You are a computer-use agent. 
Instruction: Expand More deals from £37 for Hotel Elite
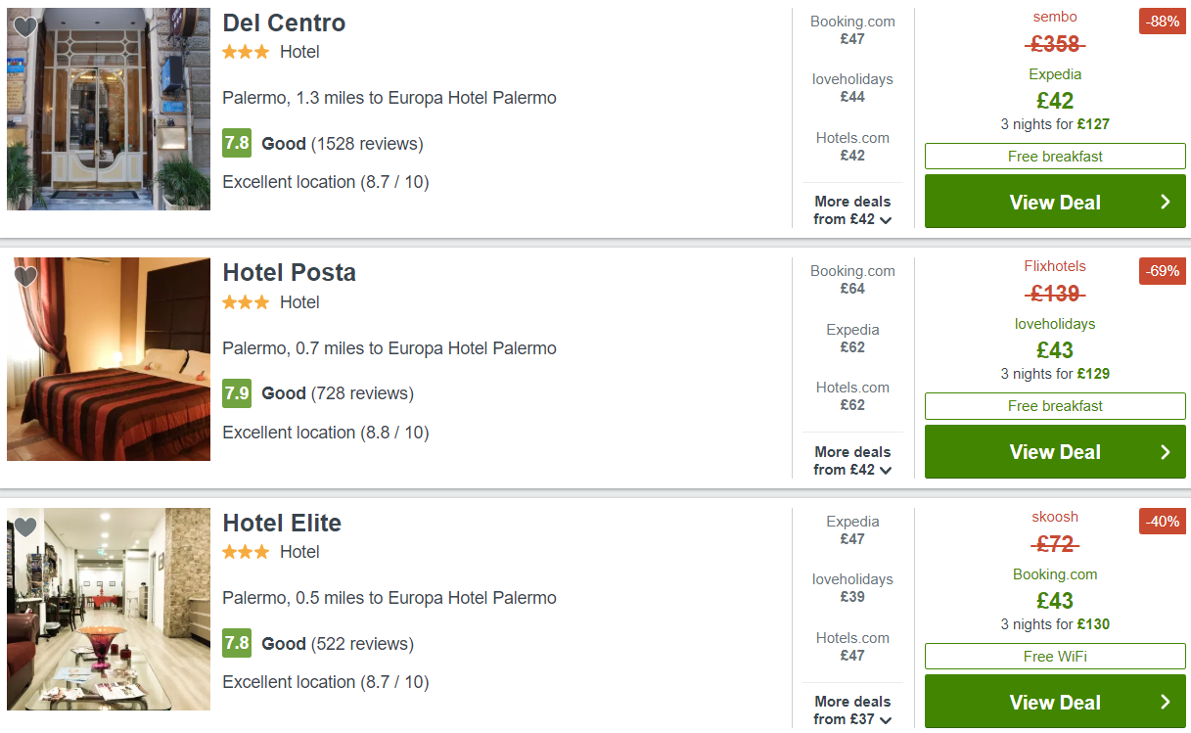coord(852,710)
